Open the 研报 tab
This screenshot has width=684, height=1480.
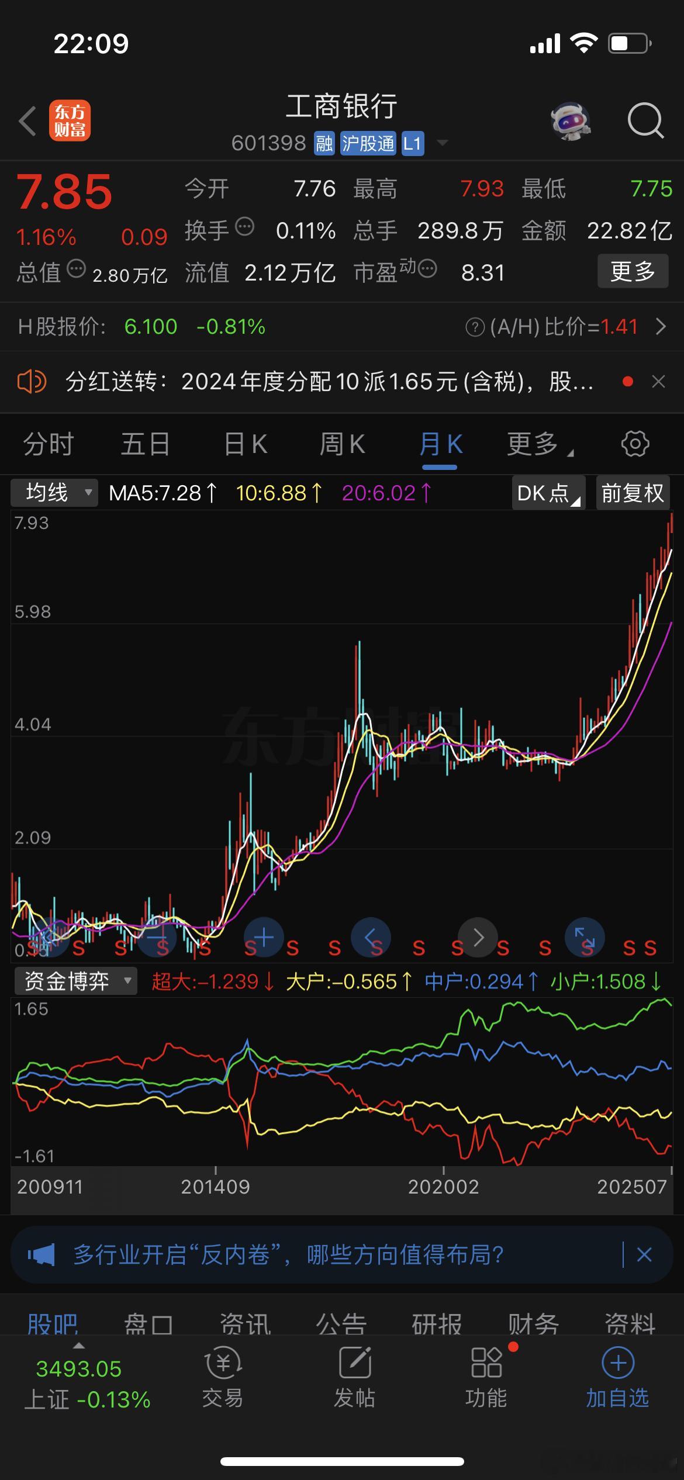(437, 1323)
